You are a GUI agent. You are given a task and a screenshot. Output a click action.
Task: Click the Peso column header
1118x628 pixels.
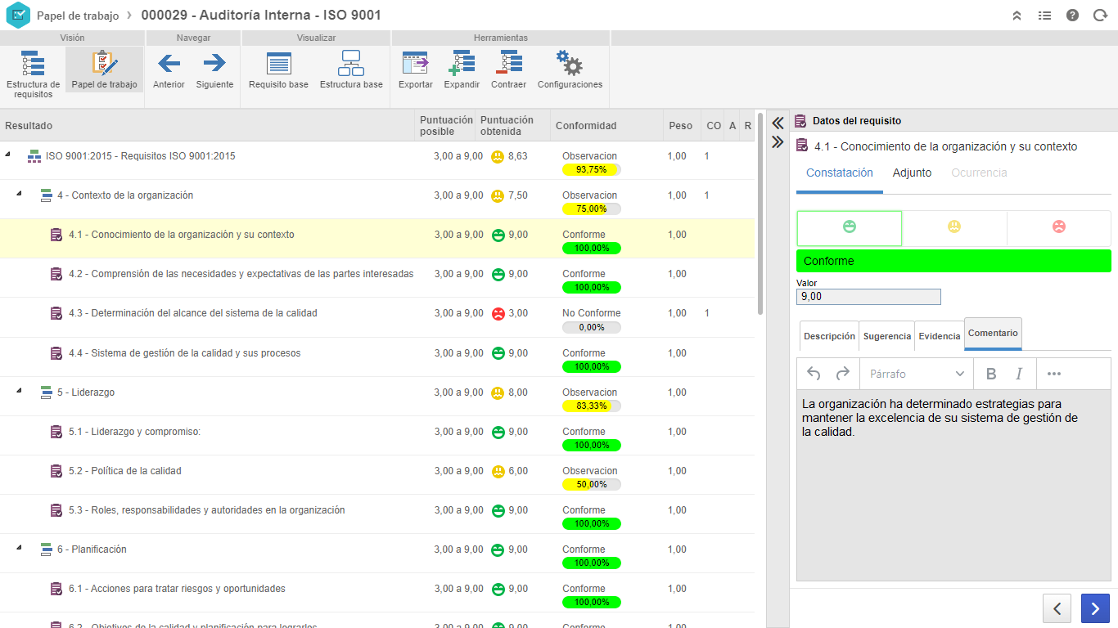682,126
